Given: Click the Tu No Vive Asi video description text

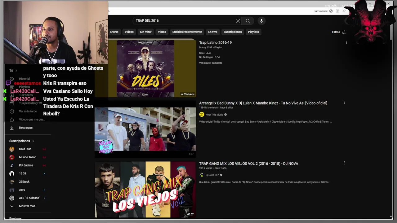Looking at the screenshot, I should (265, 122).
